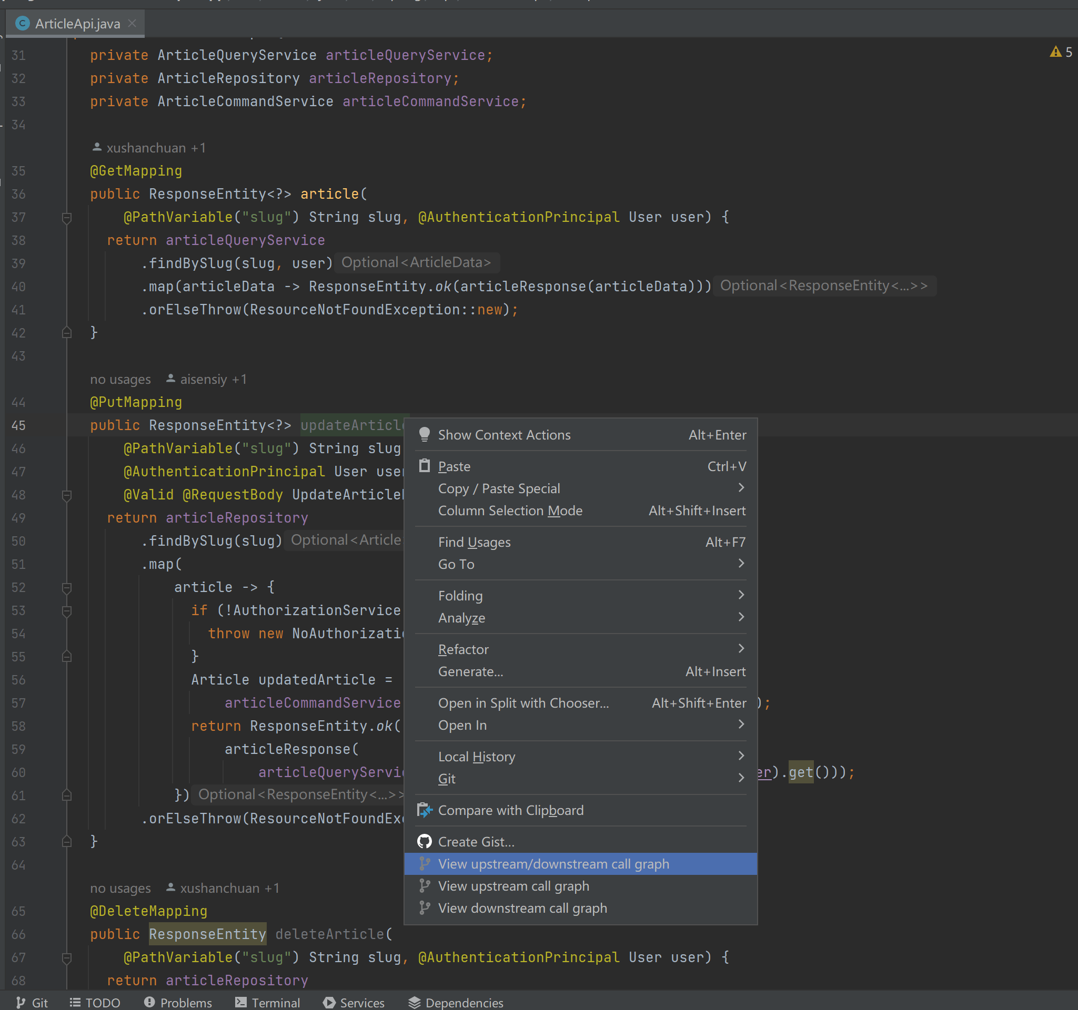Select View upstream/downstream call graph

point(553,864)
